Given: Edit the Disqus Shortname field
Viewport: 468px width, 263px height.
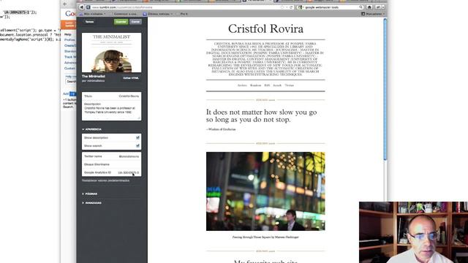Looking at the screenshot, I should (x=112, y=164).
